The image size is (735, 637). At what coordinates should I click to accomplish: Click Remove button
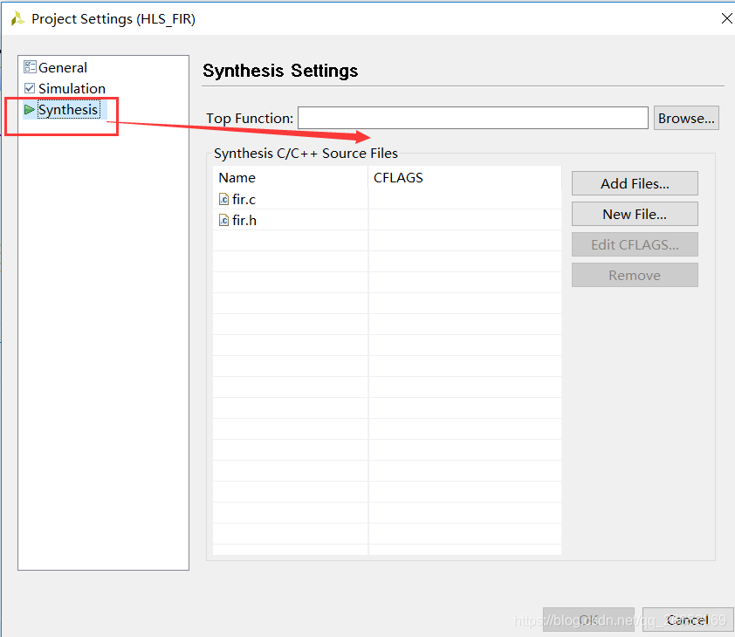[635, 275]
